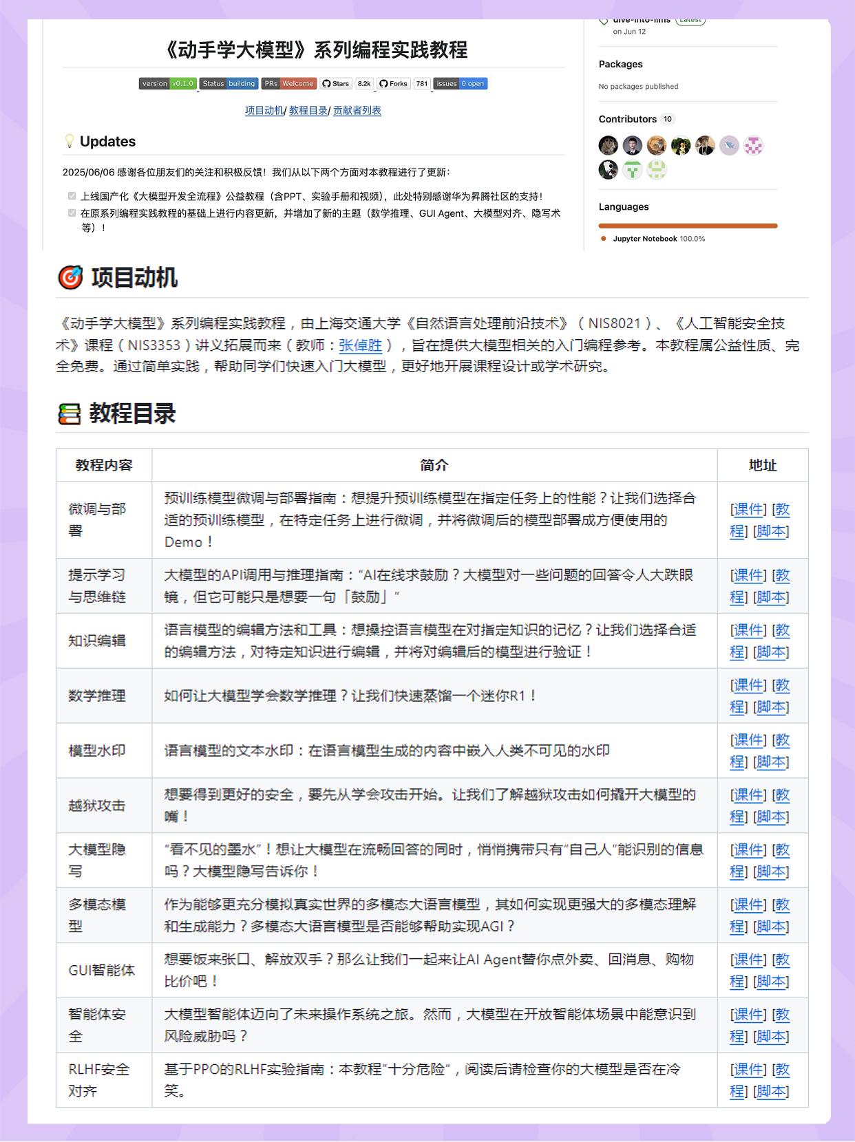Open 脚本 link for 多模态模型
Screen dimensions: 855x1142
click(x=771, y=927)
